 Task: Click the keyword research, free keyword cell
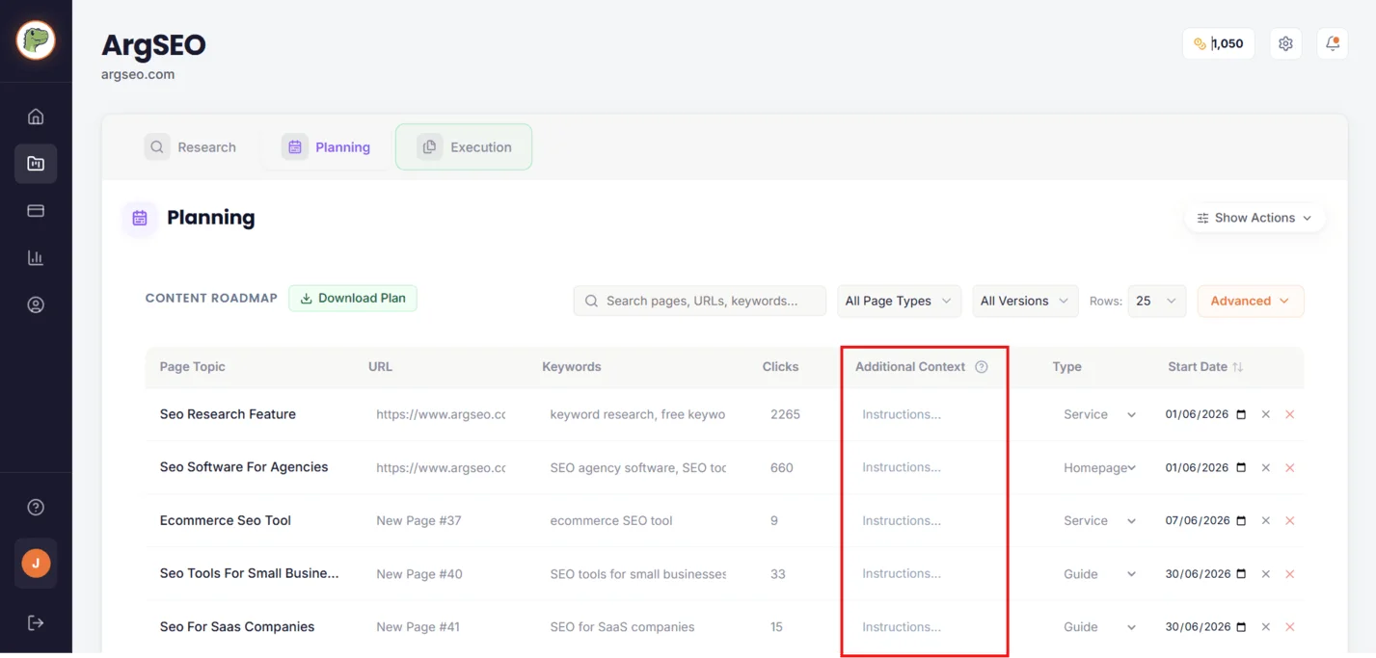(x=637, y=414)
